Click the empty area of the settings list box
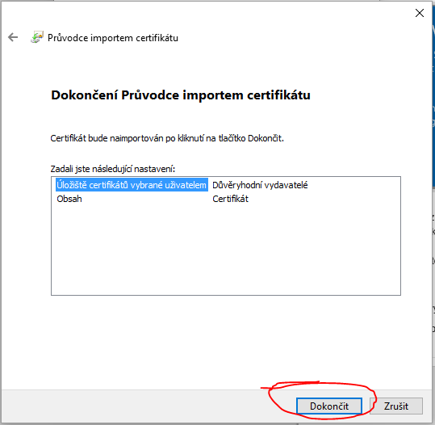 [225, 250]
